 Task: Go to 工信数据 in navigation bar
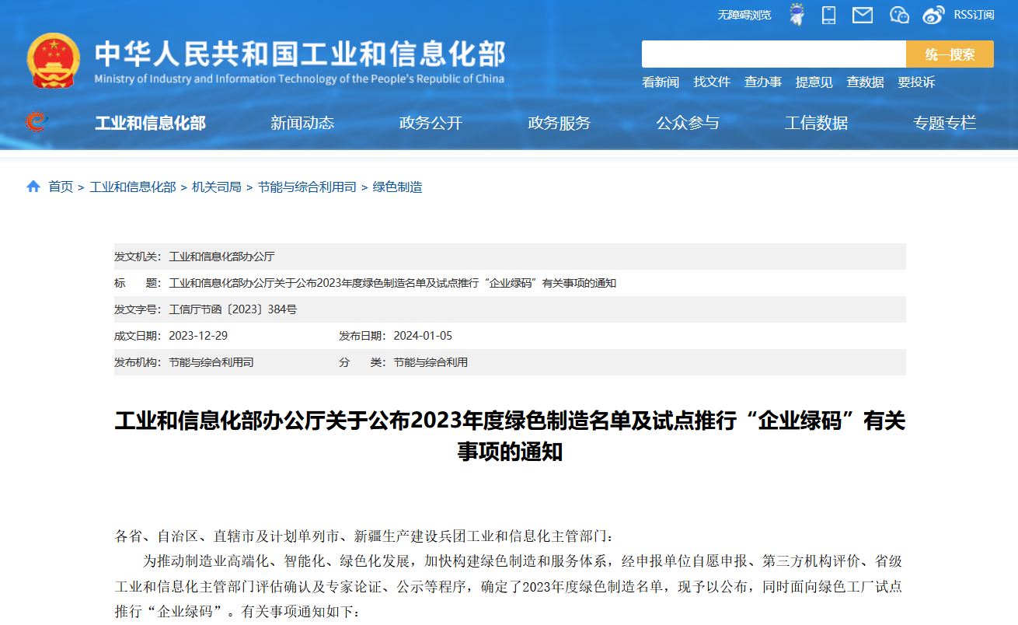pos(816,123)
